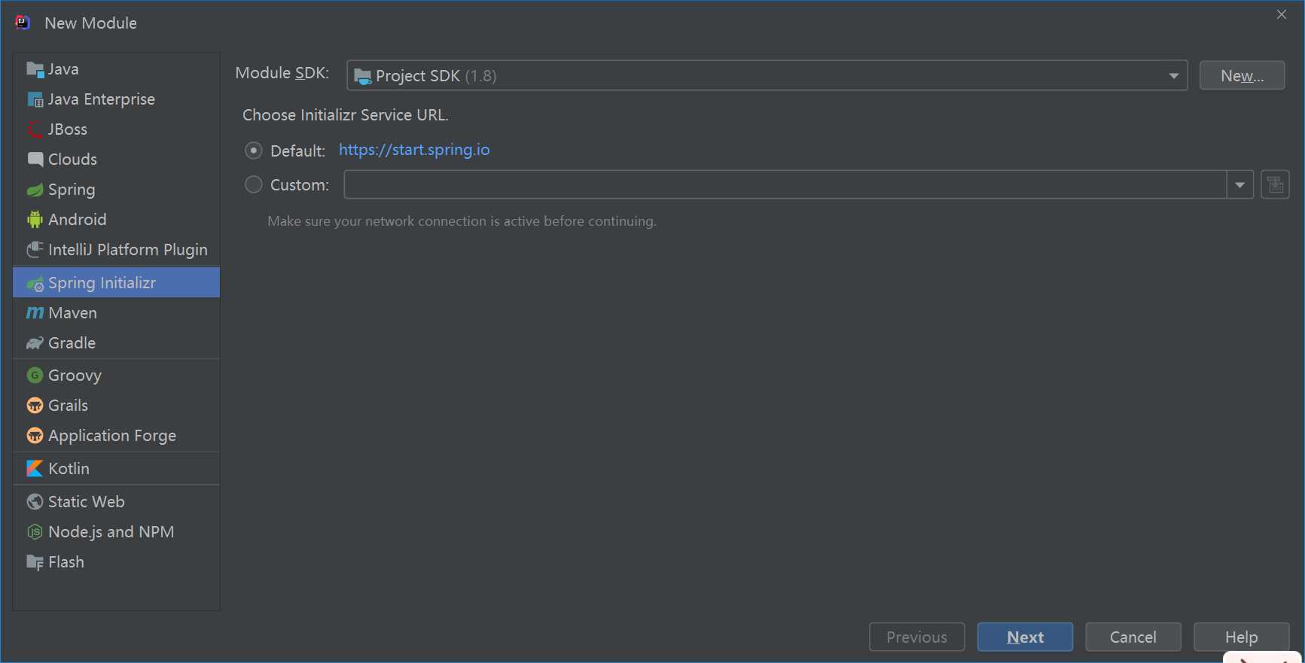Screen dimensions: 1305x663
Task: Enable the Custom URL radio button
Action: (254, 184)
